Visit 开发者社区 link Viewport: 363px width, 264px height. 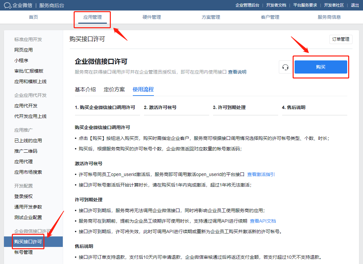[x=334, y=5]
